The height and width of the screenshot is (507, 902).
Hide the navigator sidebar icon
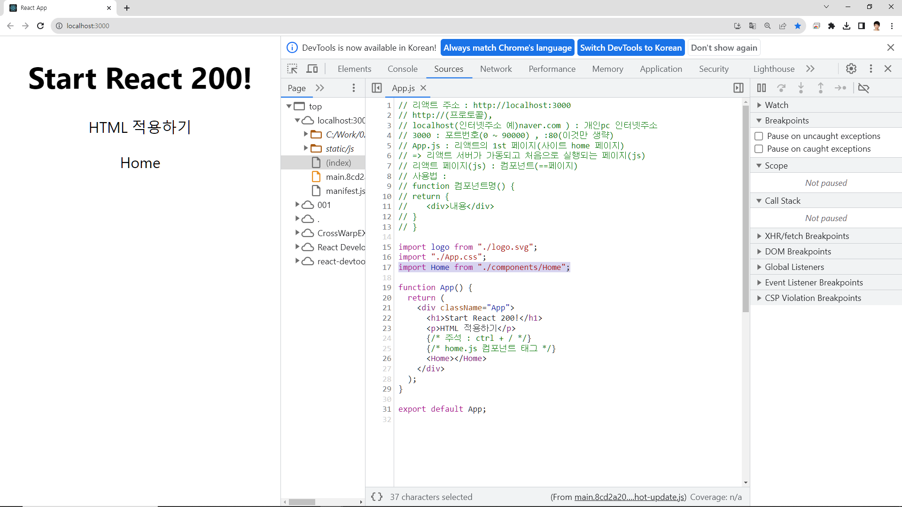coord(376,88)
